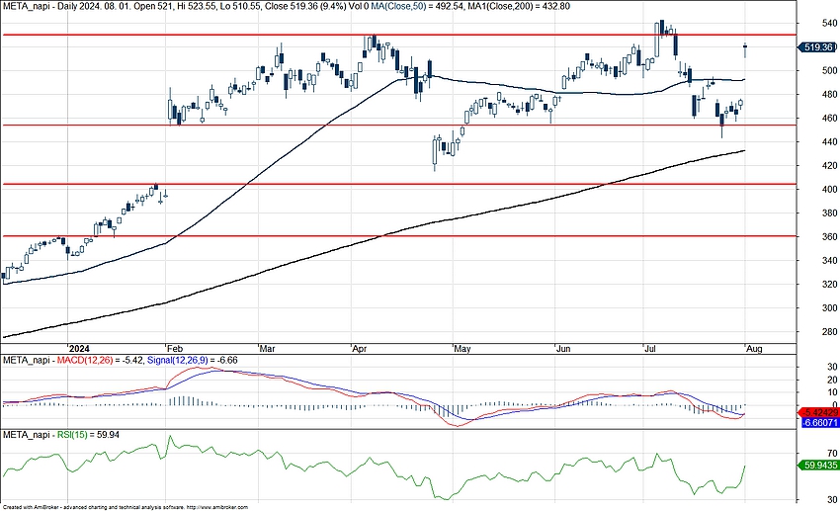Click the -6.66071 signal value tag
This screenshot has height=511, width=840.
click(819, 423)
